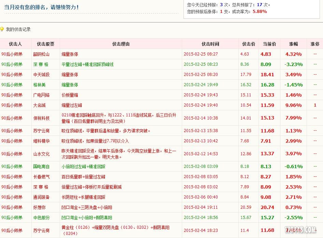Click 深 赛 格 in the 2015-02-08 03:02 row

tap(41, 187)
